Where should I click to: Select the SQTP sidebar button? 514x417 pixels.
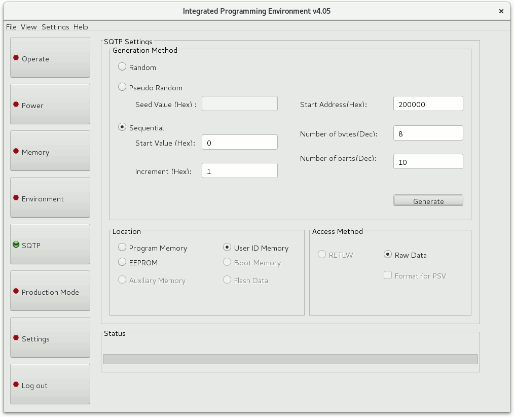50,245
